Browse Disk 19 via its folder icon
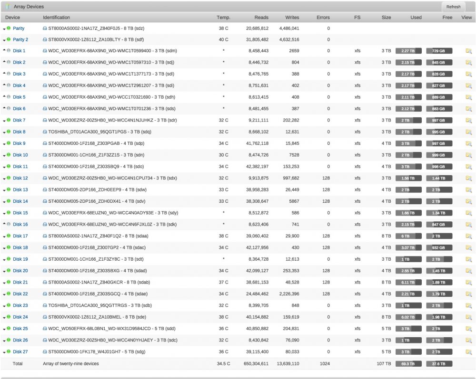 point(468,259)
